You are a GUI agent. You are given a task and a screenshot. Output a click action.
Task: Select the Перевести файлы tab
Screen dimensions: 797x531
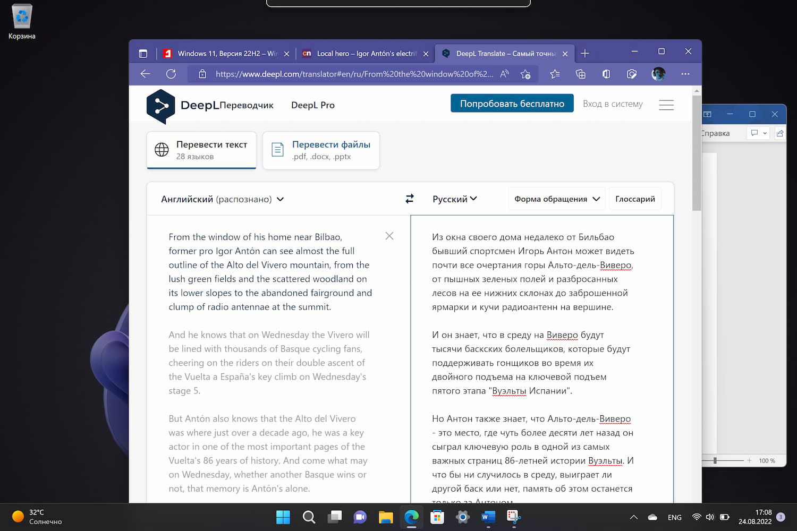coord(321,150)
